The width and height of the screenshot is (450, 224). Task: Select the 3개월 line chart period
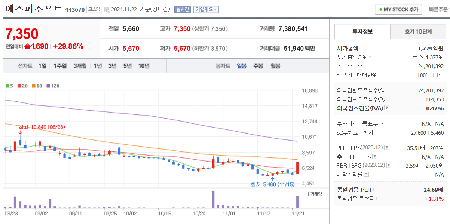pyautogui.click(x=80, y=66)
